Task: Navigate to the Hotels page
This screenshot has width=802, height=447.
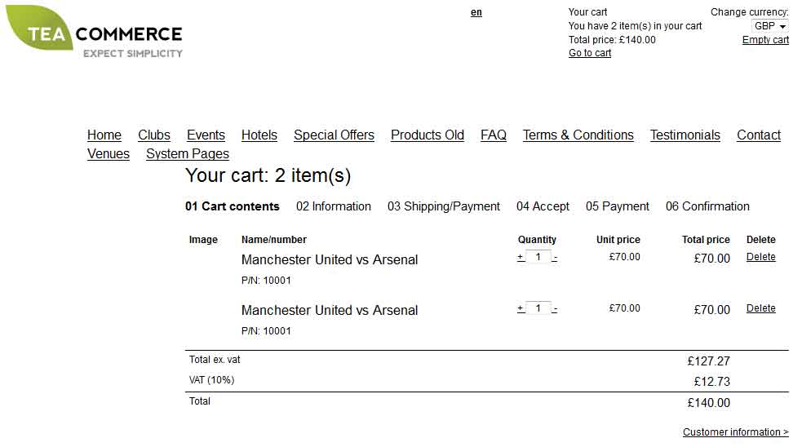Action: click(x=259, y=135)
